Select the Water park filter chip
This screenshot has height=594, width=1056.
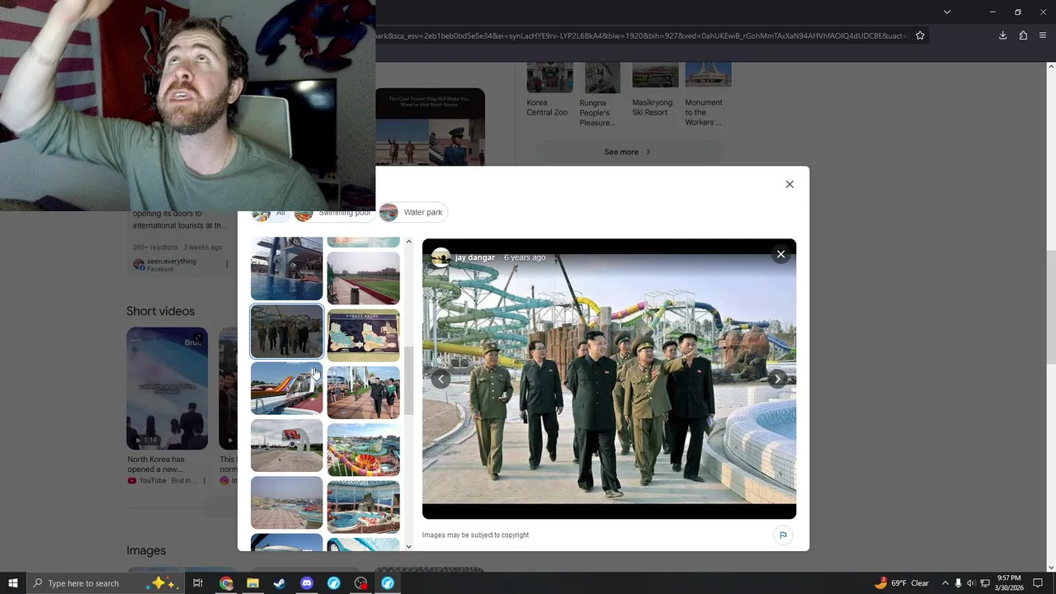point(412,213)
